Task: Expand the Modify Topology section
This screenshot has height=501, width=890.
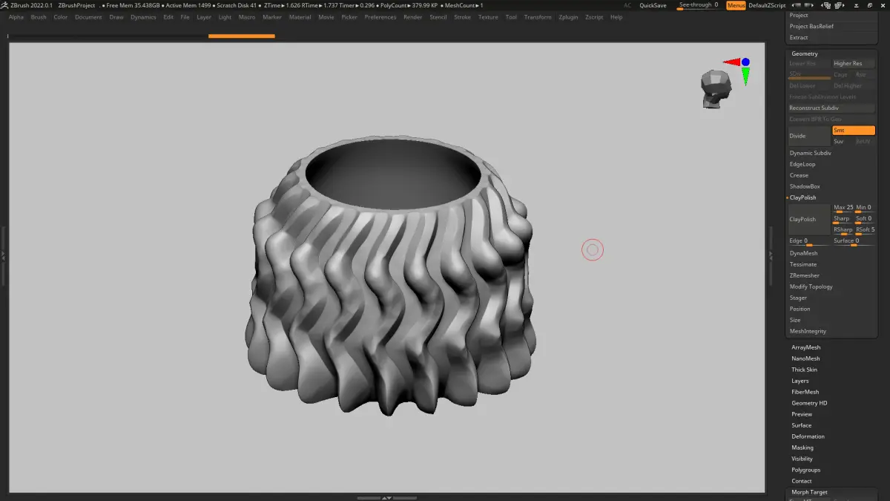Action: 811,286
